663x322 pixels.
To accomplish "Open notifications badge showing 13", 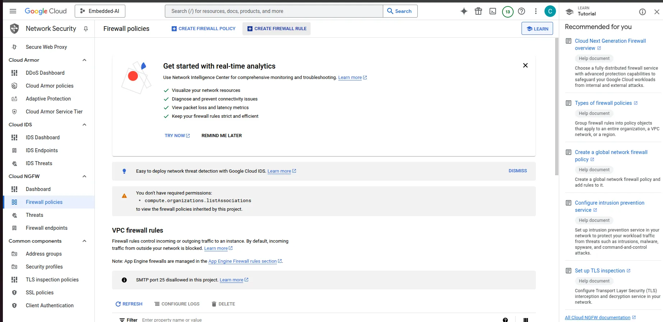I will click(x=507, y=11).
